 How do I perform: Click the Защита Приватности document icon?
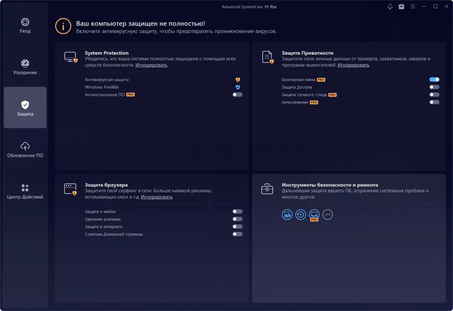[268, 57]
